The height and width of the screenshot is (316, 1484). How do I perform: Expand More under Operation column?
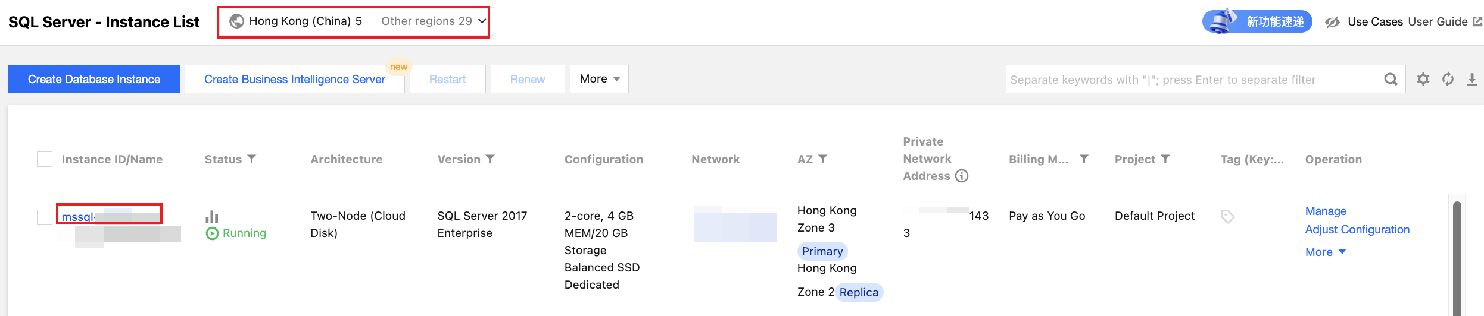(1325, 252)
